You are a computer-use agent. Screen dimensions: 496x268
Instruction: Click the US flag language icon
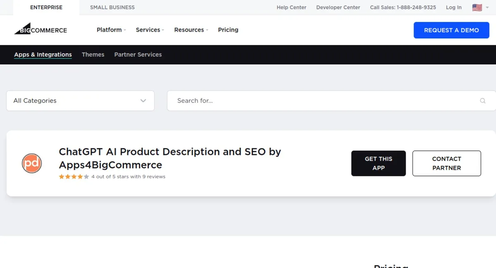pyautogui.click(x=477, y=7)
